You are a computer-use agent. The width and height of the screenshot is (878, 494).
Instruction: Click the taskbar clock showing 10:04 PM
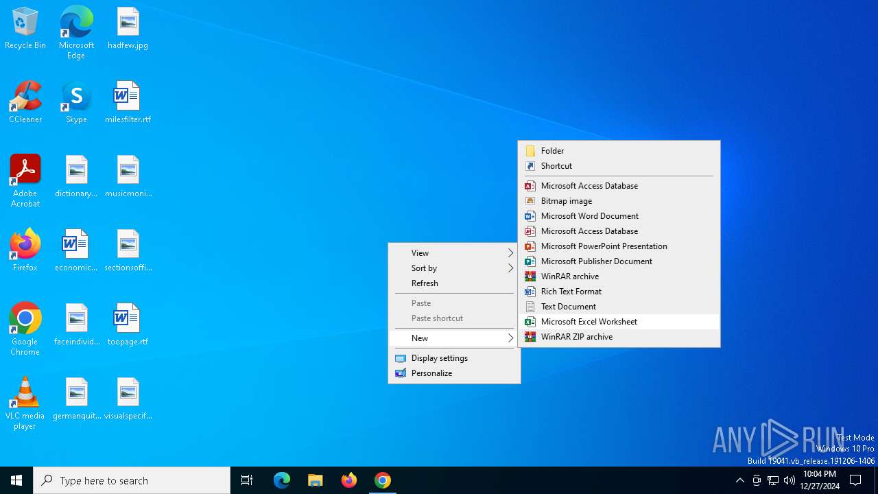[x=820, y=480]
